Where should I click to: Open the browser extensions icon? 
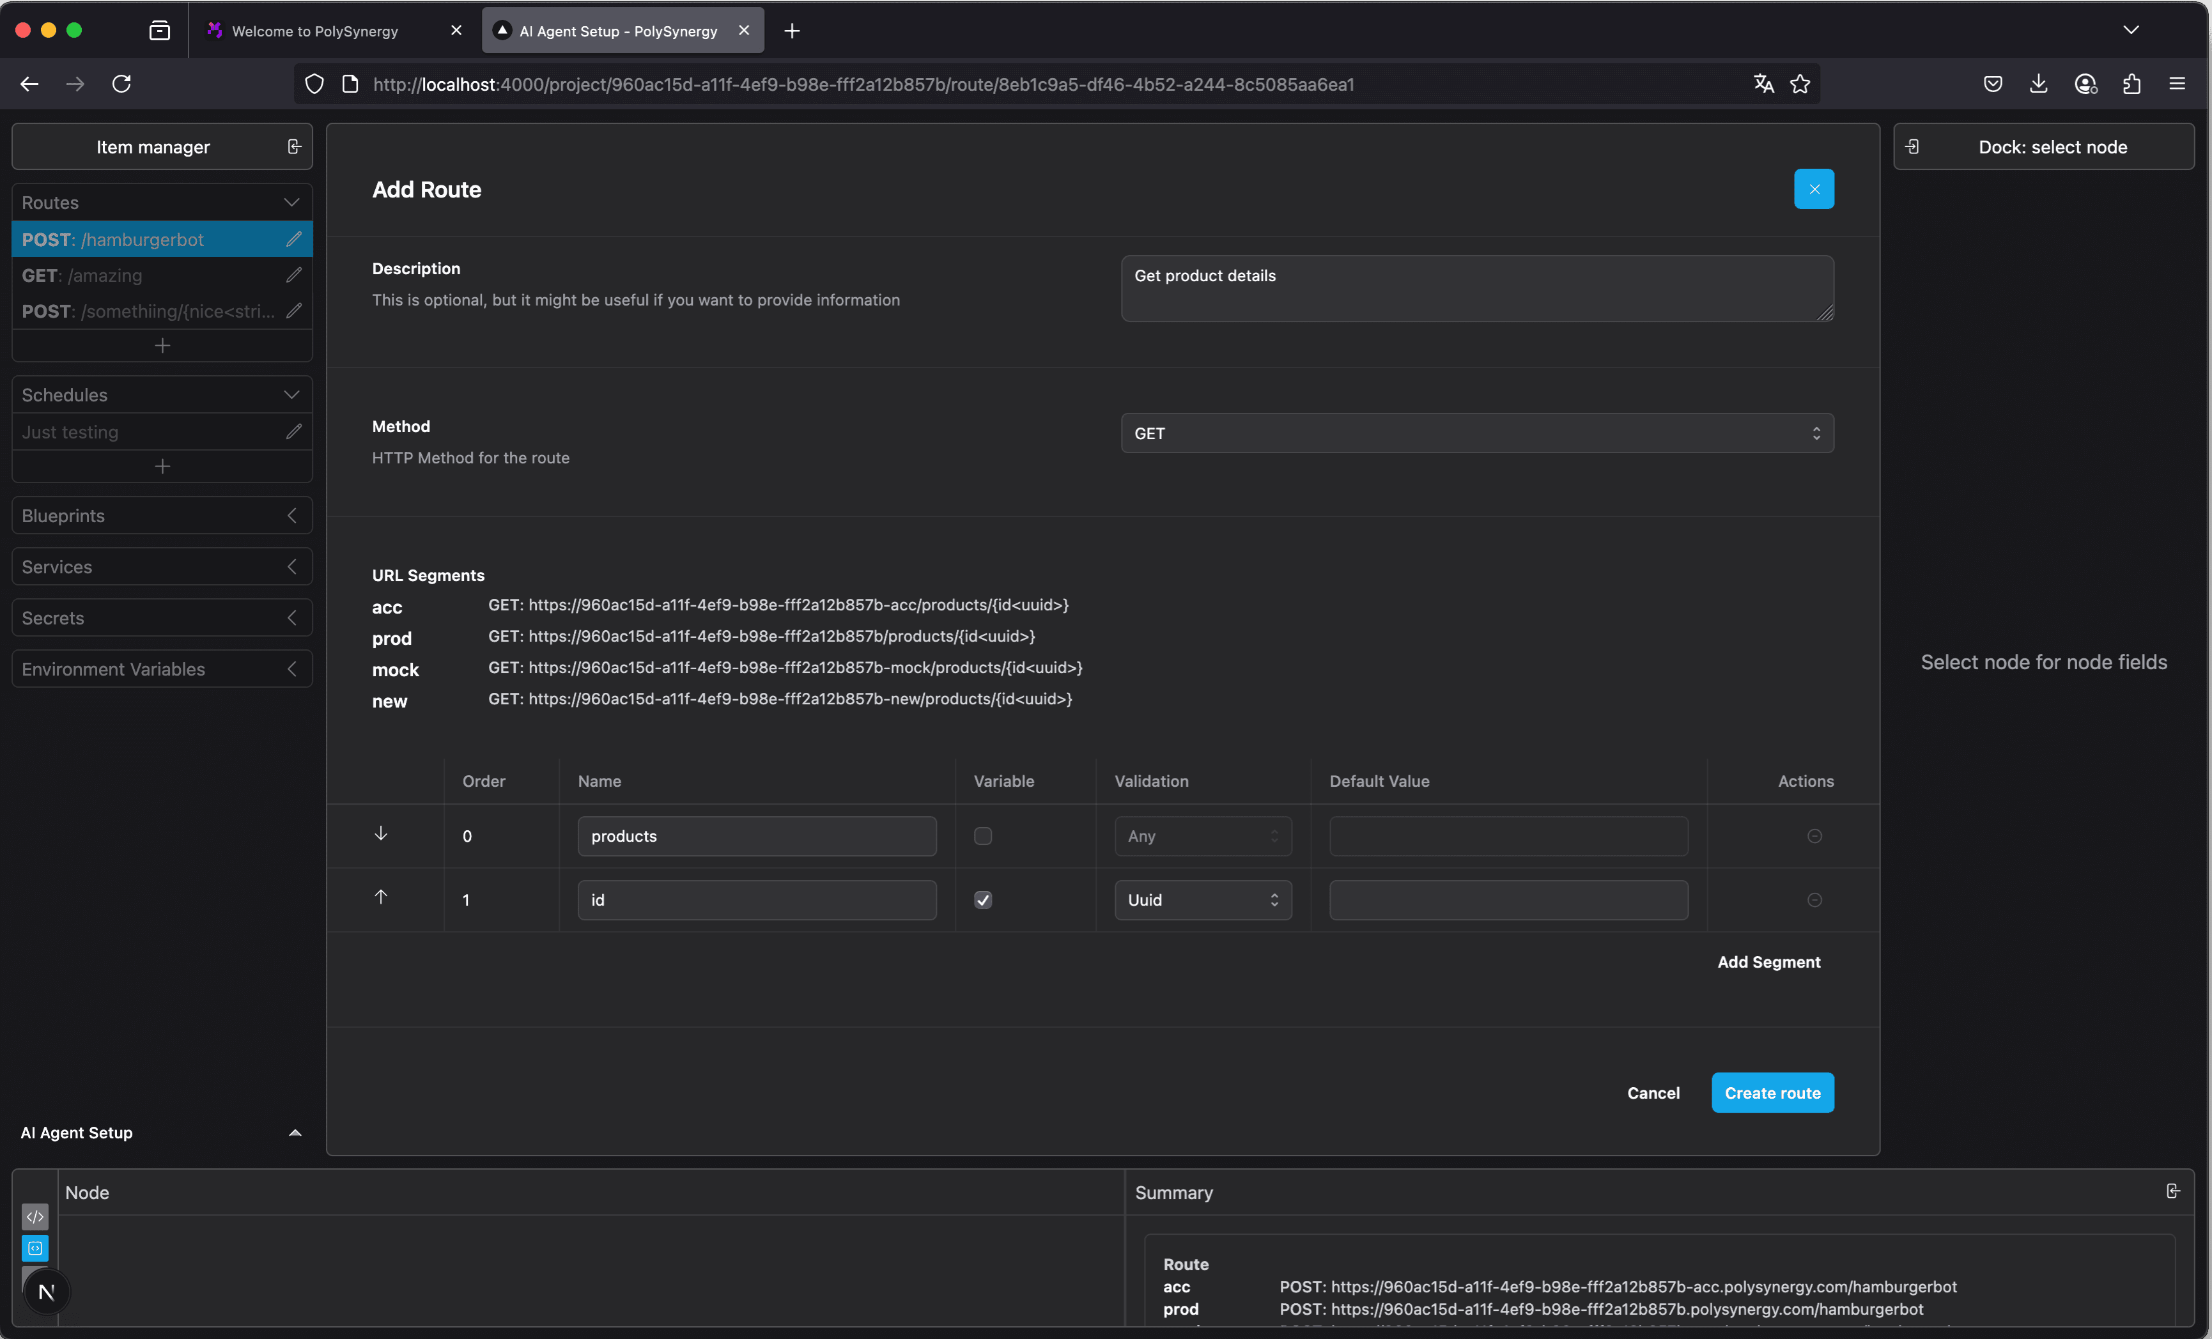2131,84
